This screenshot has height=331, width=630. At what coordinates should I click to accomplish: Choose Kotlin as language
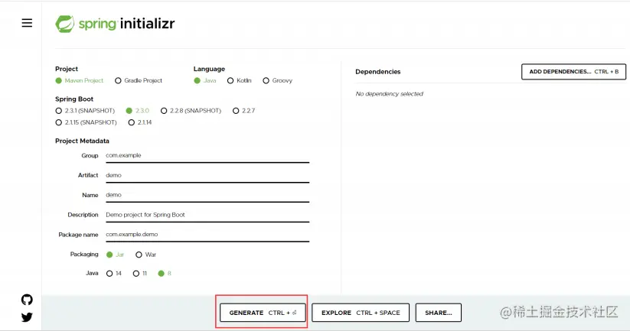tap(230, 80)
